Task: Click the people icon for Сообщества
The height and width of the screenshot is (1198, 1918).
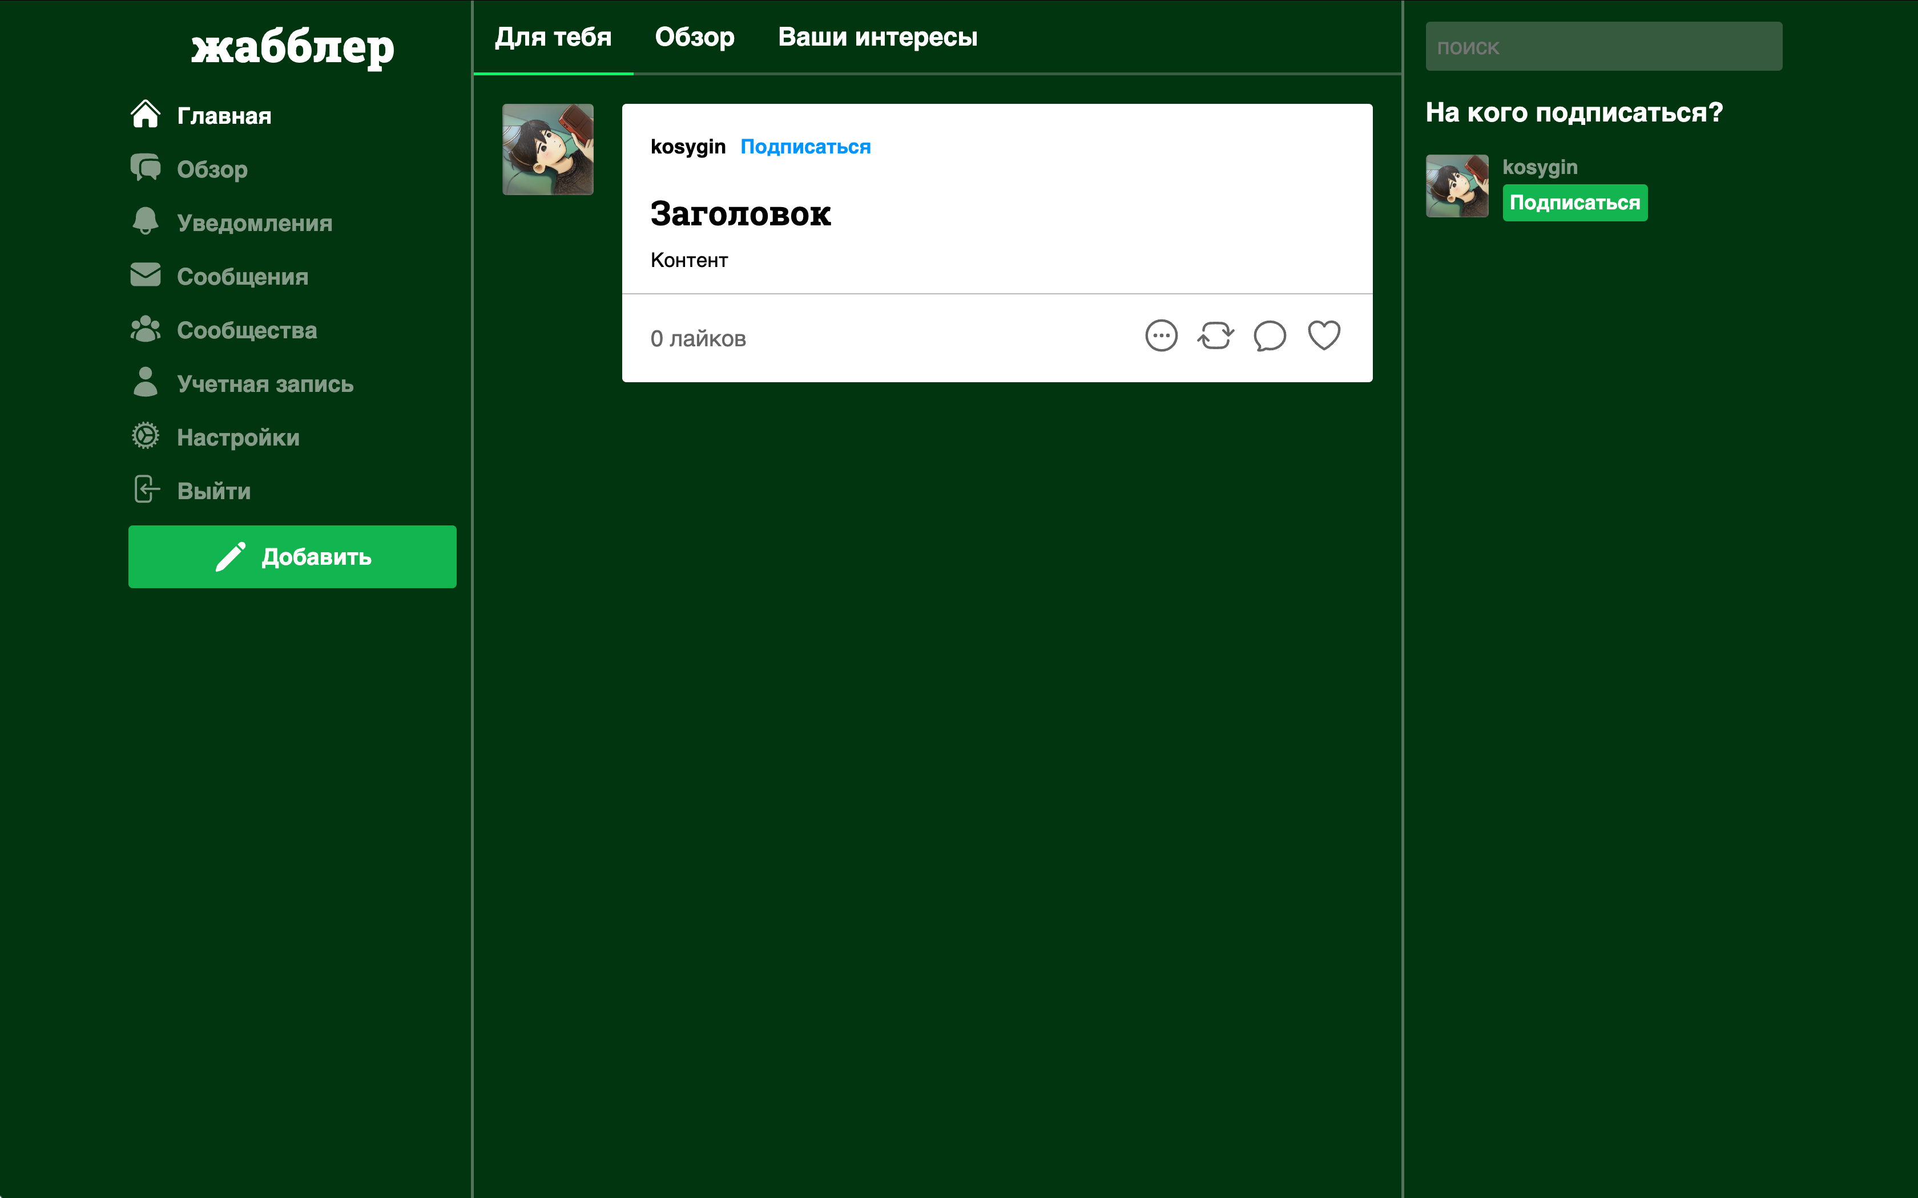Action: click(145, 329)
